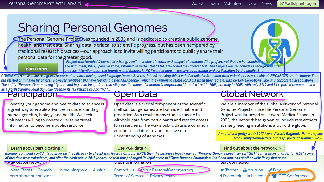Open the GET Conference group icon link
This screenshot has width=324, height=182.
[x=274, y=176]
